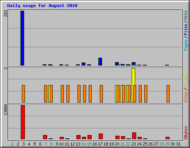Click day label 17 on the x-axis

click(100, 144)
